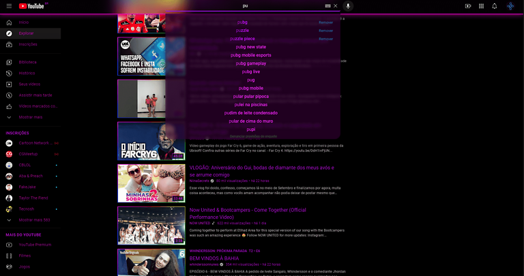Image resolution: width=524 pixels, height=276 pixels.
Task: Select Explorar in sidebar
Action: 31,33
